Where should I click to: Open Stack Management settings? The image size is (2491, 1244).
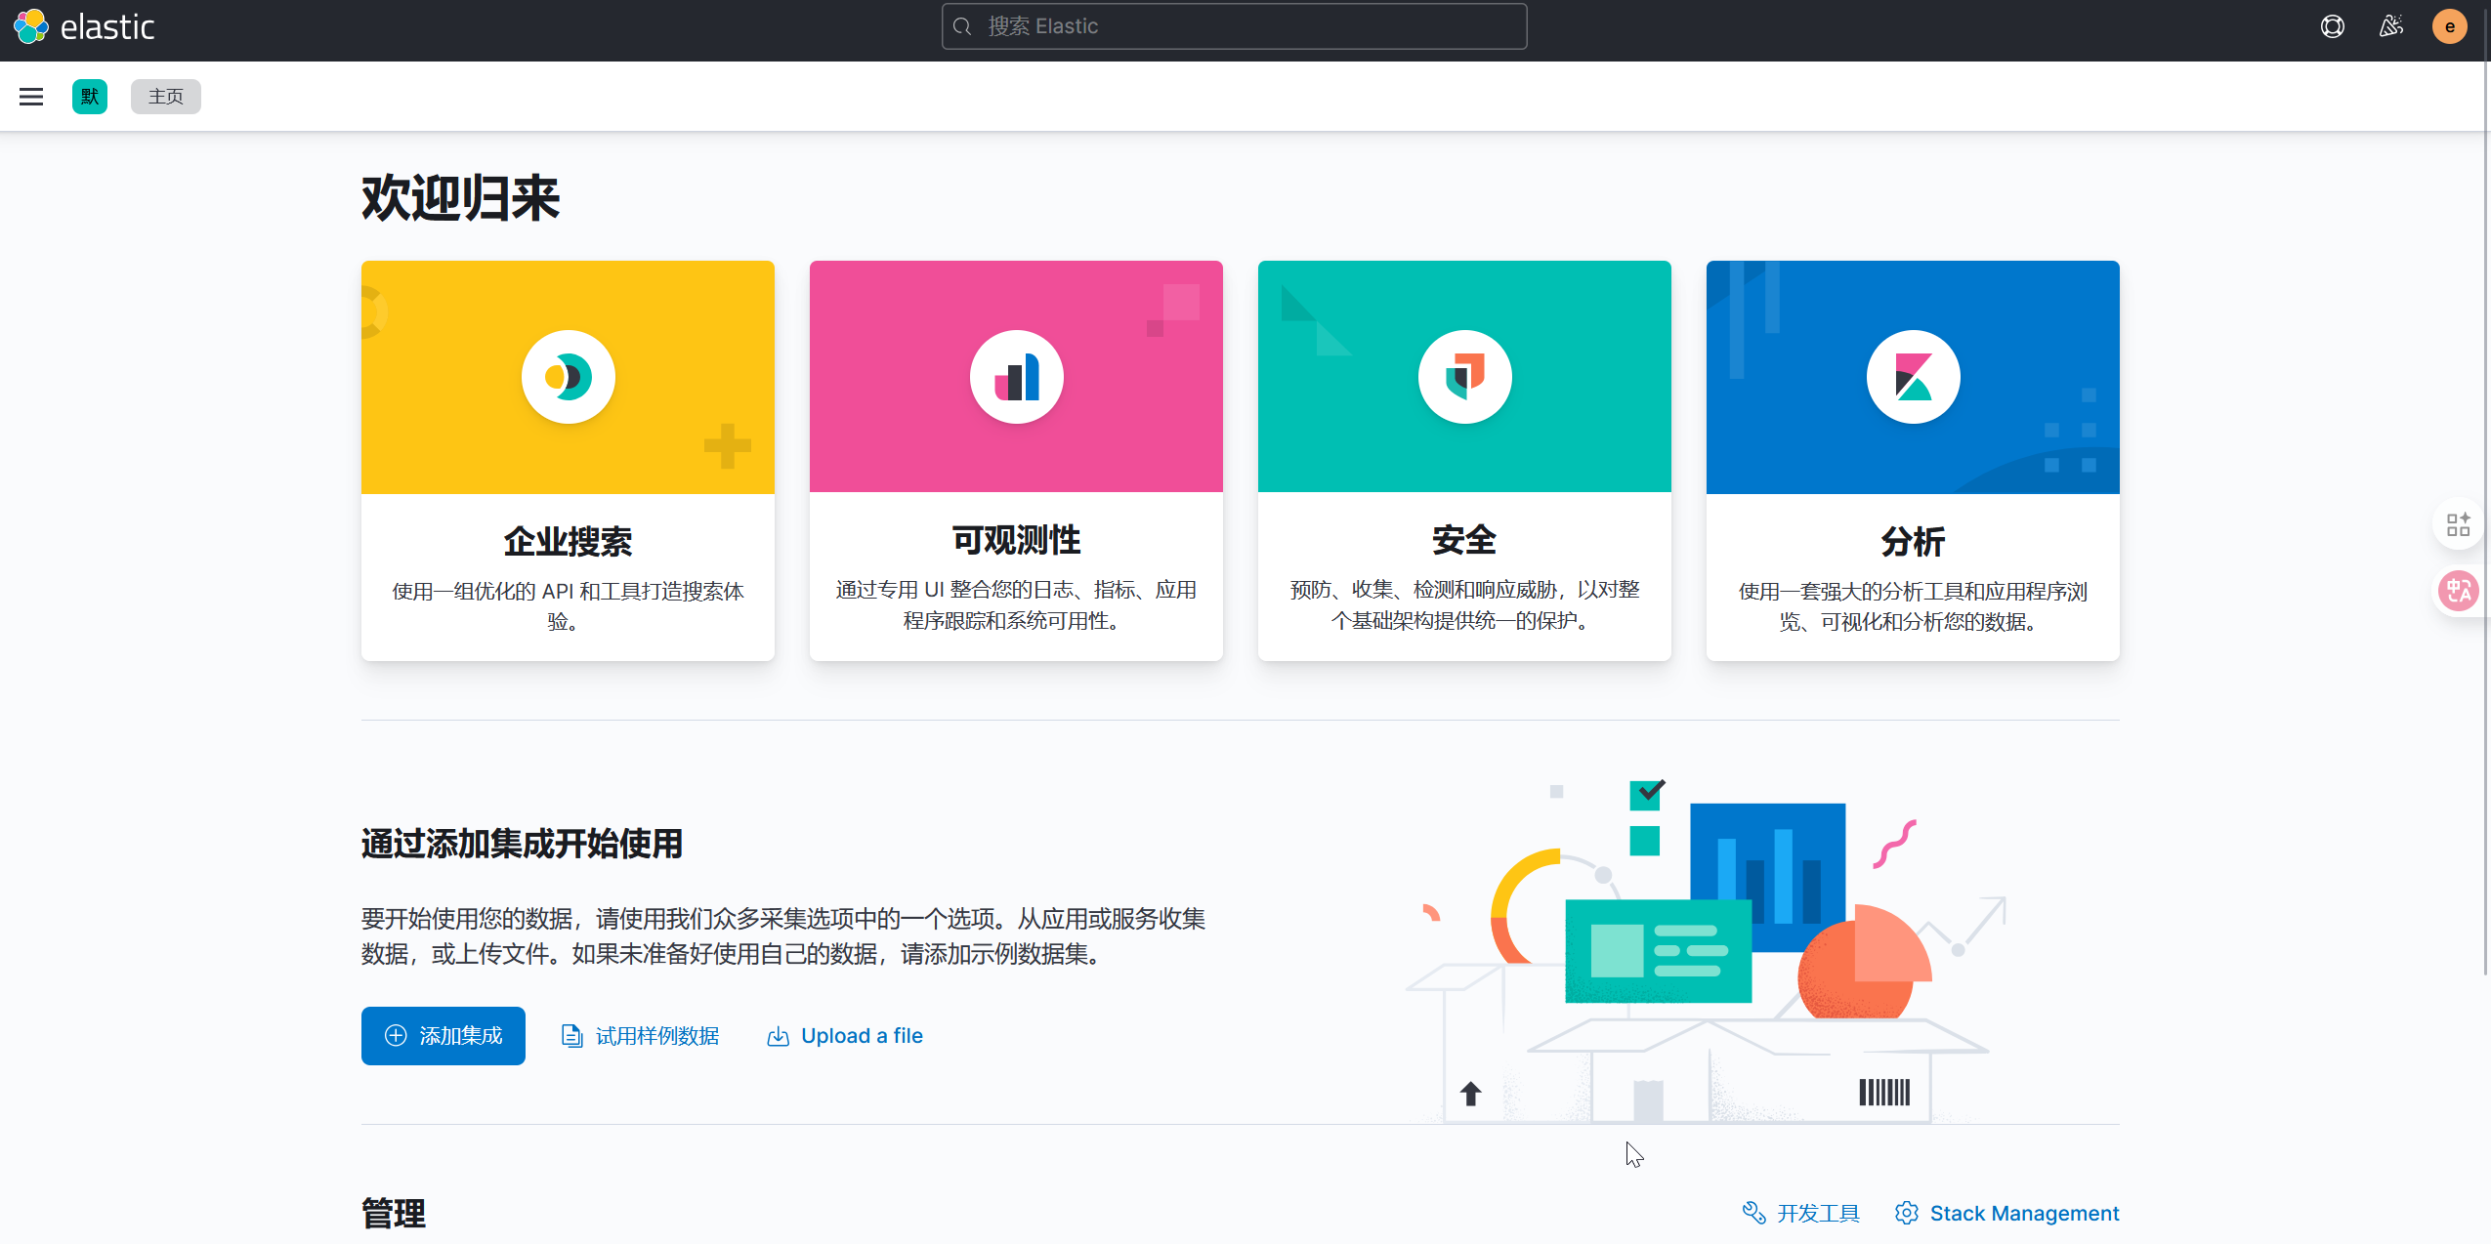pyautogui.click(x=2023, y=1213)
